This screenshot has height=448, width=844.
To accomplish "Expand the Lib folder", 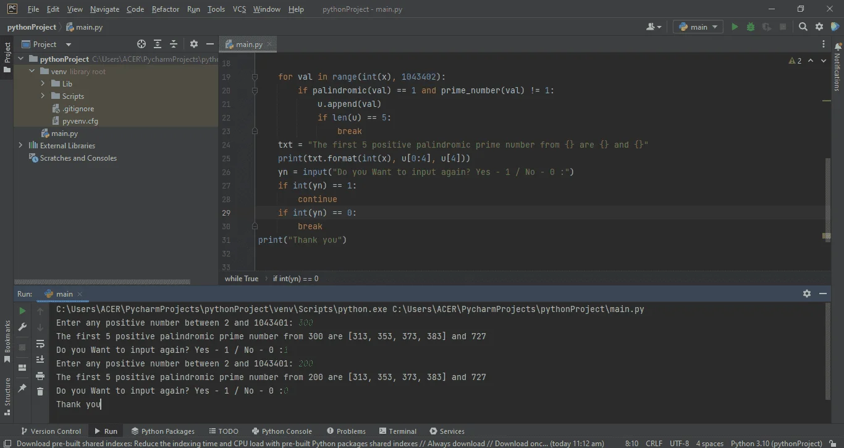I will [x=43, y=83].
